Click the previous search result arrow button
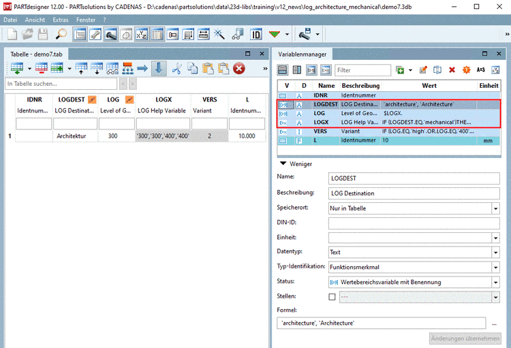511x348 pixels. (x=123, y=84)
